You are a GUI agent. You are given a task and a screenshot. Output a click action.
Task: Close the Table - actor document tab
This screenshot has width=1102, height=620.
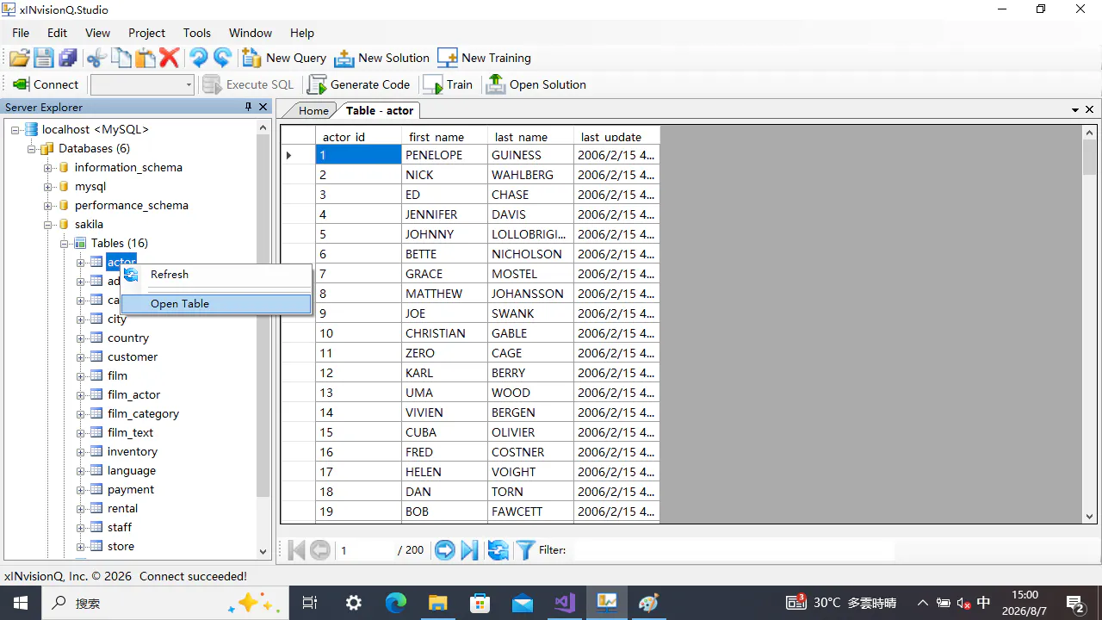click(1089, 109)
